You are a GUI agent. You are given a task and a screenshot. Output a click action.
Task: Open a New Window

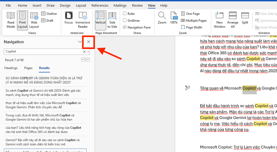pos(219,20)
